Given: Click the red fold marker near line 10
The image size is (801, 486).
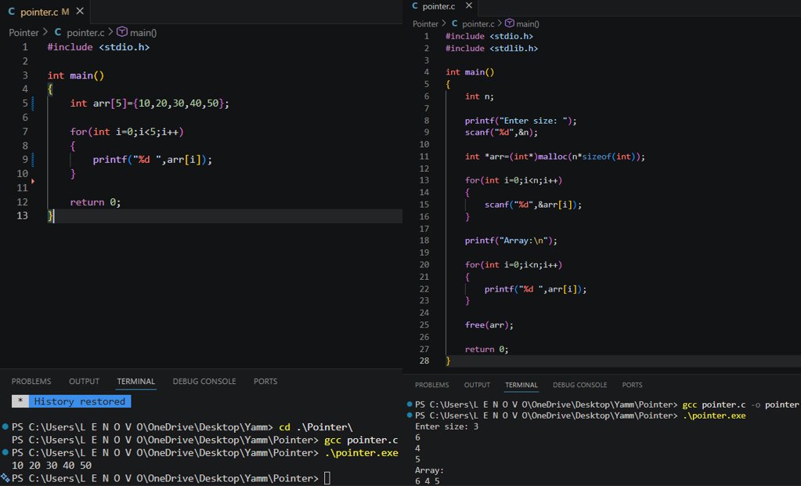Looking at the screenshot, I should coord(33,181).
